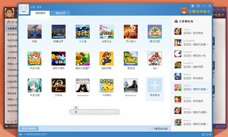Click the cartoon avatar in left back window
The image size is (228, 137).
9,13
